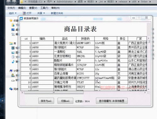Open the 工具(T) menu in Explorer
Viewport: 157px width, 119px height.
tap(44, 8)
